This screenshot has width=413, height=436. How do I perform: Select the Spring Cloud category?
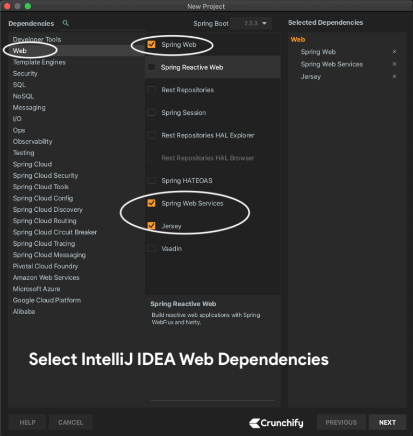click(x=32, y=164)
